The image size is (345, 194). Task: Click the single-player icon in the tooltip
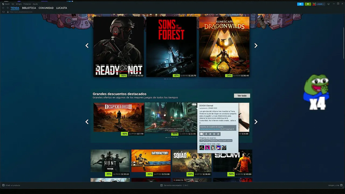pyautogui.click(x=206, y=134)
